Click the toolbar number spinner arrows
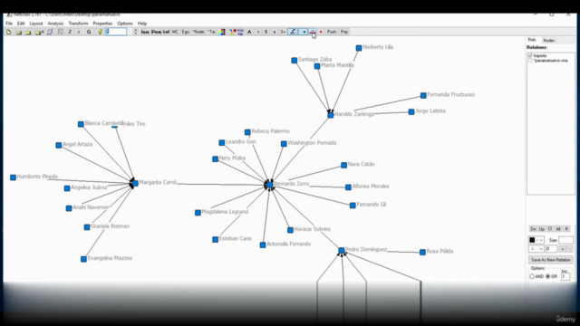Image resolution: width=580 pixels, height=326 pixels. [135, 32]
